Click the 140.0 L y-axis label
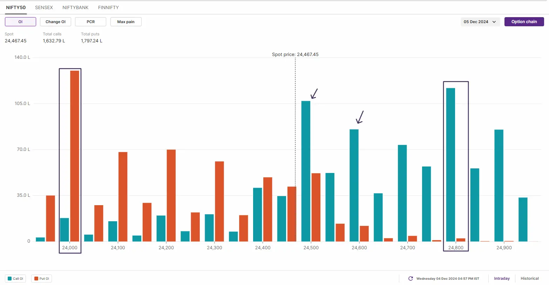The width and height of the screenshot is (549, 285). click(22, 57)
